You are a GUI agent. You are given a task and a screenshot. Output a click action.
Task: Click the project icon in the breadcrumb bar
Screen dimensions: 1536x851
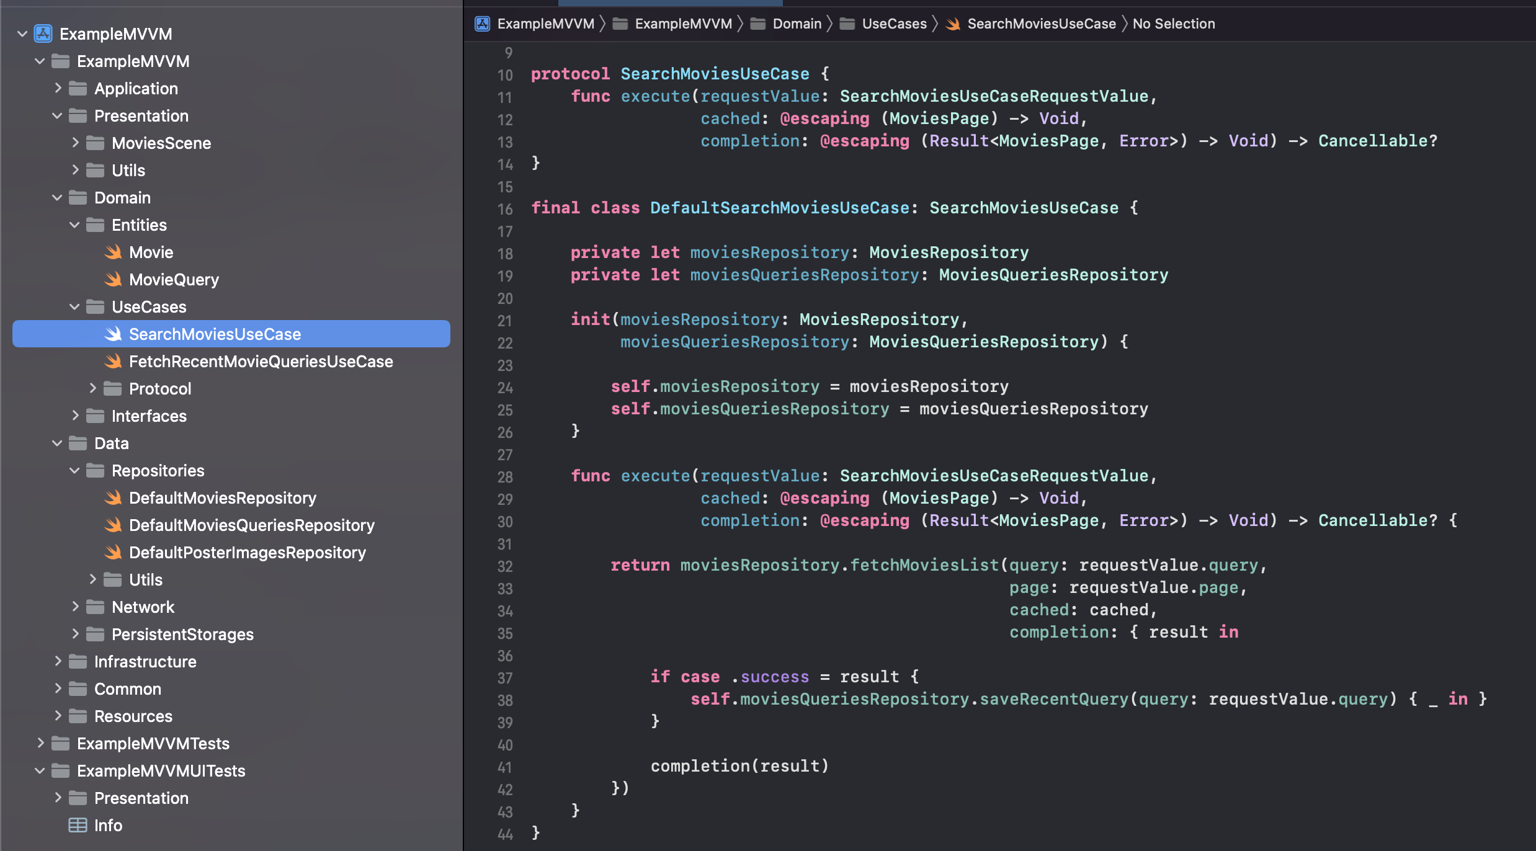[x=483, y=24]
